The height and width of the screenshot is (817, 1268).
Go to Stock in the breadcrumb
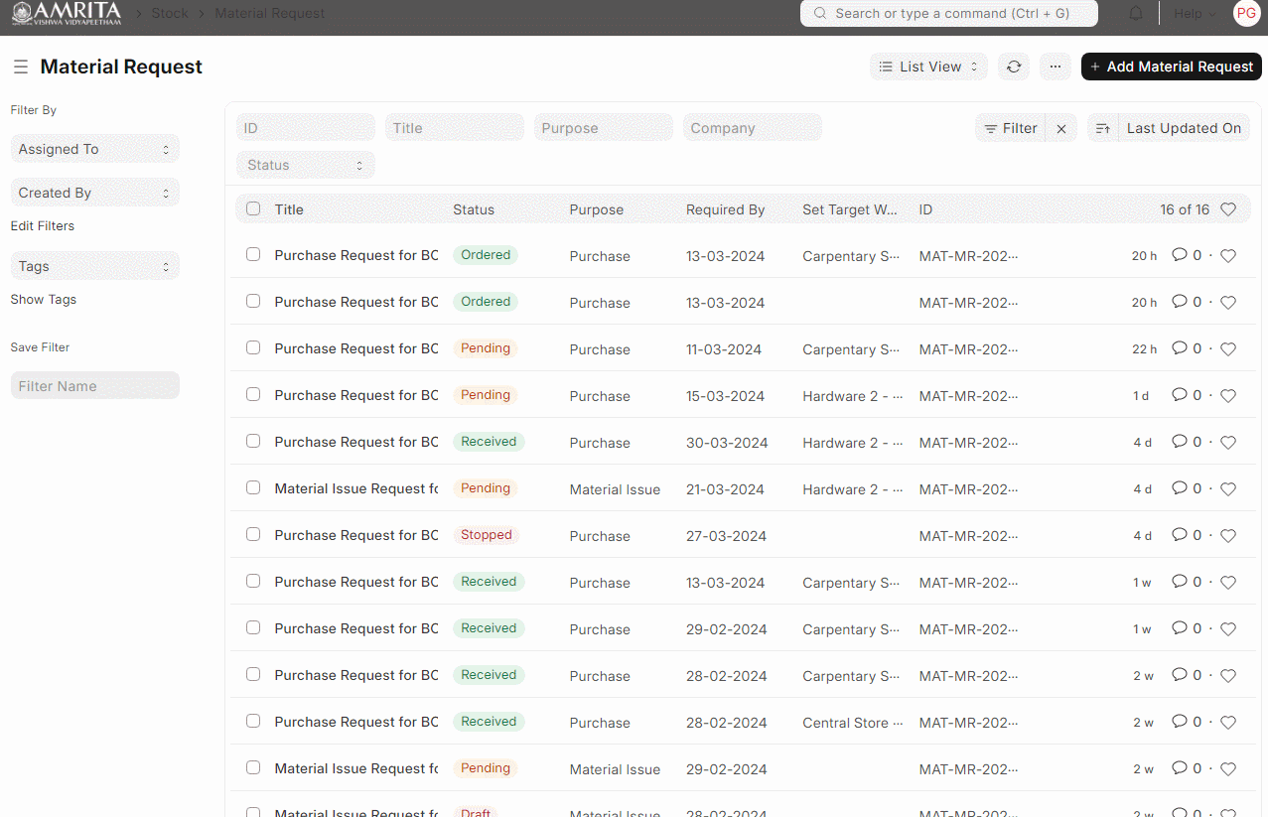click(170, 14)
